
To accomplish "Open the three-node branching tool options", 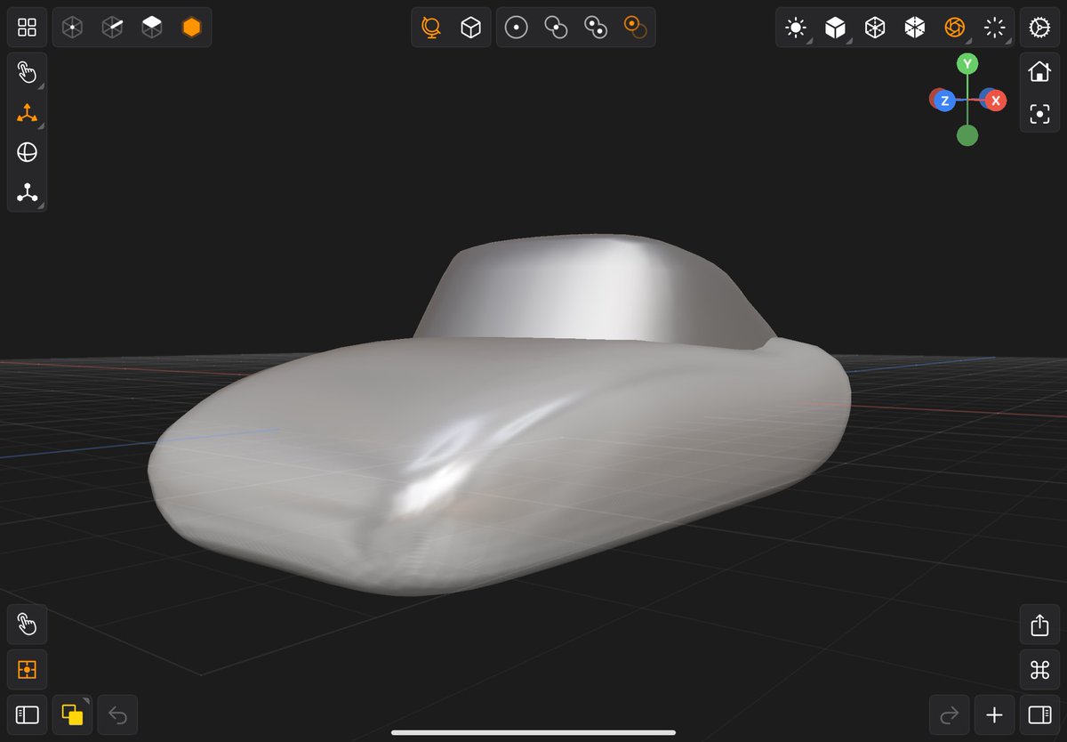I will (x=27, y=192).
